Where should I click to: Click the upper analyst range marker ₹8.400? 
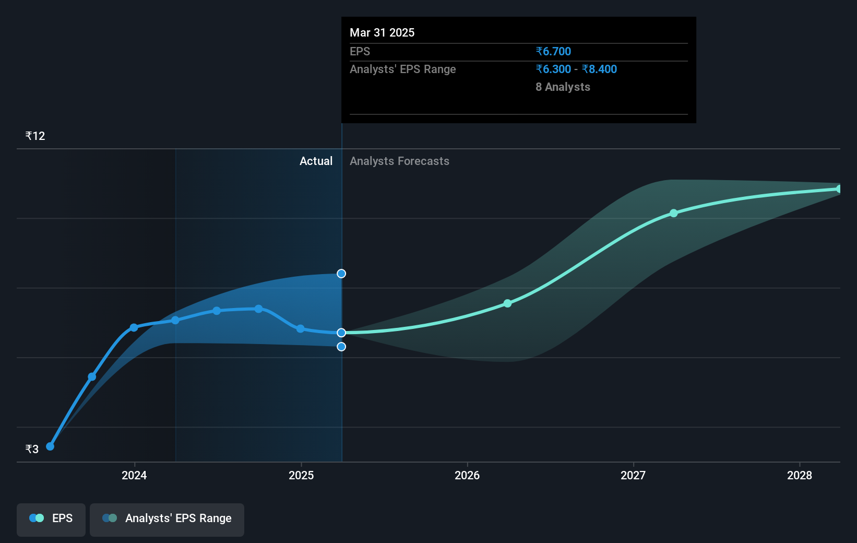341,274
